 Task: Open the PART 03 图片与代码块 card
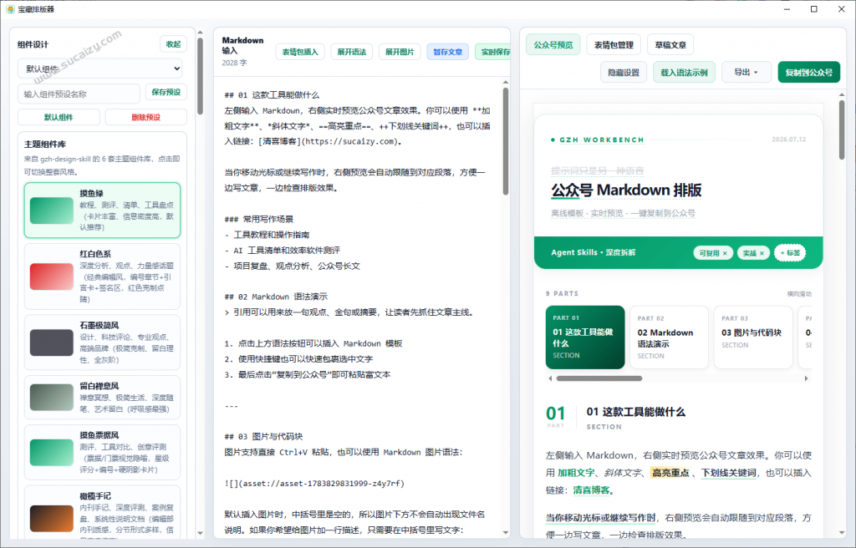(x=753, y=337)
